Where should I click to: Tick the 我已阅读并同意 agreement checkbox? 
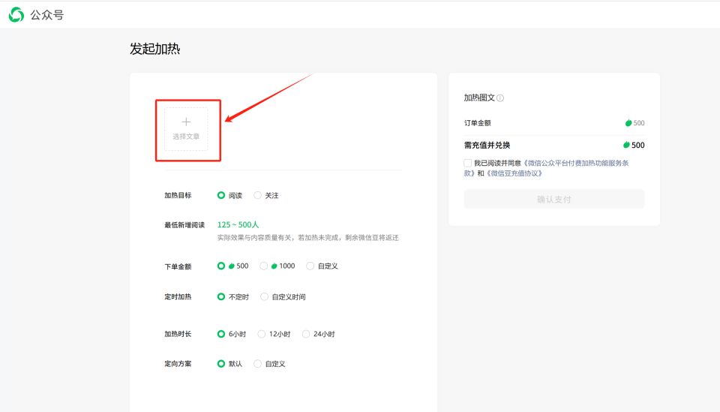click(467, 163)
